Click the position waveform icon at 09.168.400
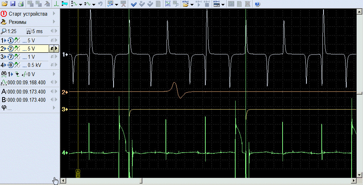Viewport: 363px width, 185px height. pos(4,82)
